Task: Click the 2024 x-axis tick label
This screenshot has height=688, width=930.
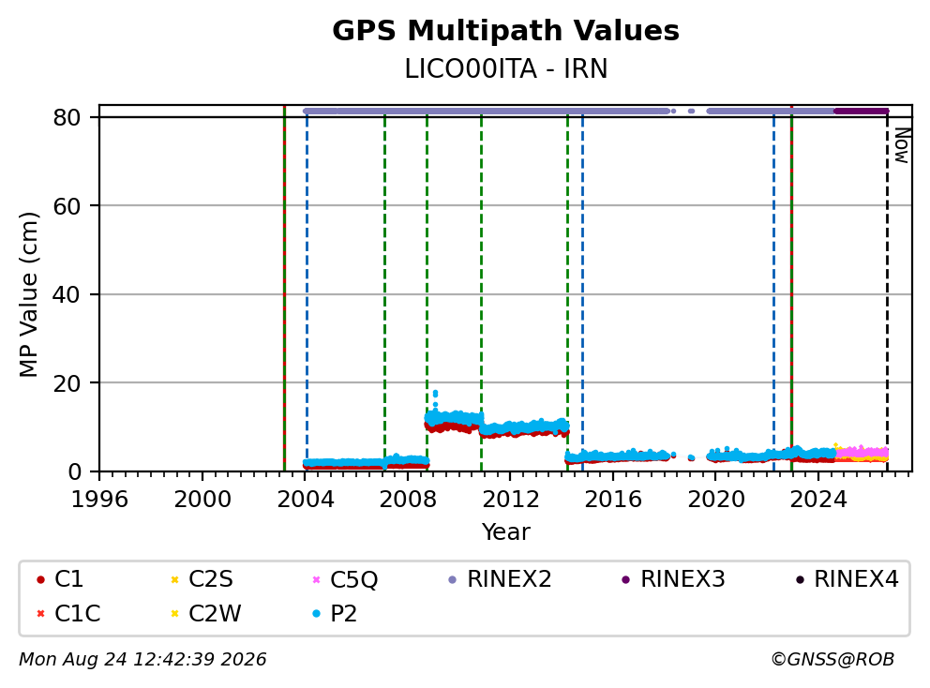Action: tap(817, 500)
